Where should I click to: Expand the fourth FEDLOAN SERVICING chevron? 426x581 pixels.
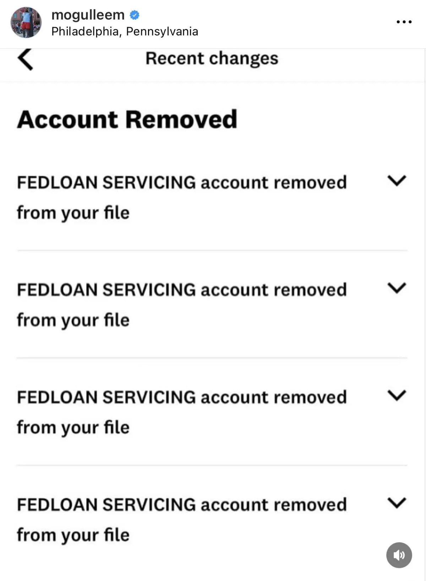397,503
